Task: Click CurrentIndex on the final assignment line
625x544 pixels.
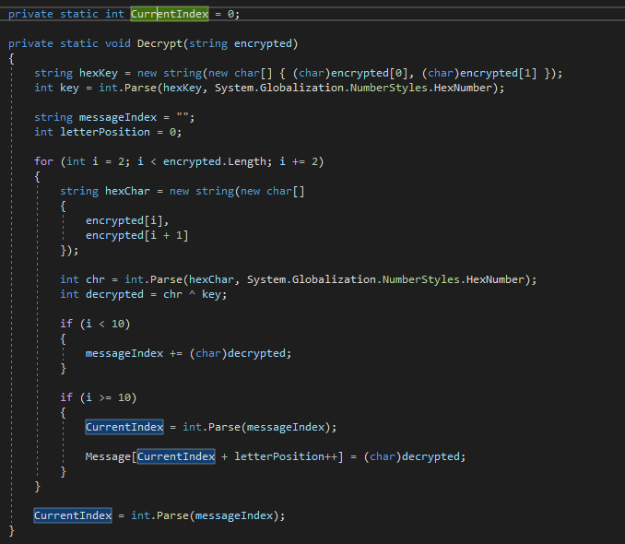Action: 73,515
